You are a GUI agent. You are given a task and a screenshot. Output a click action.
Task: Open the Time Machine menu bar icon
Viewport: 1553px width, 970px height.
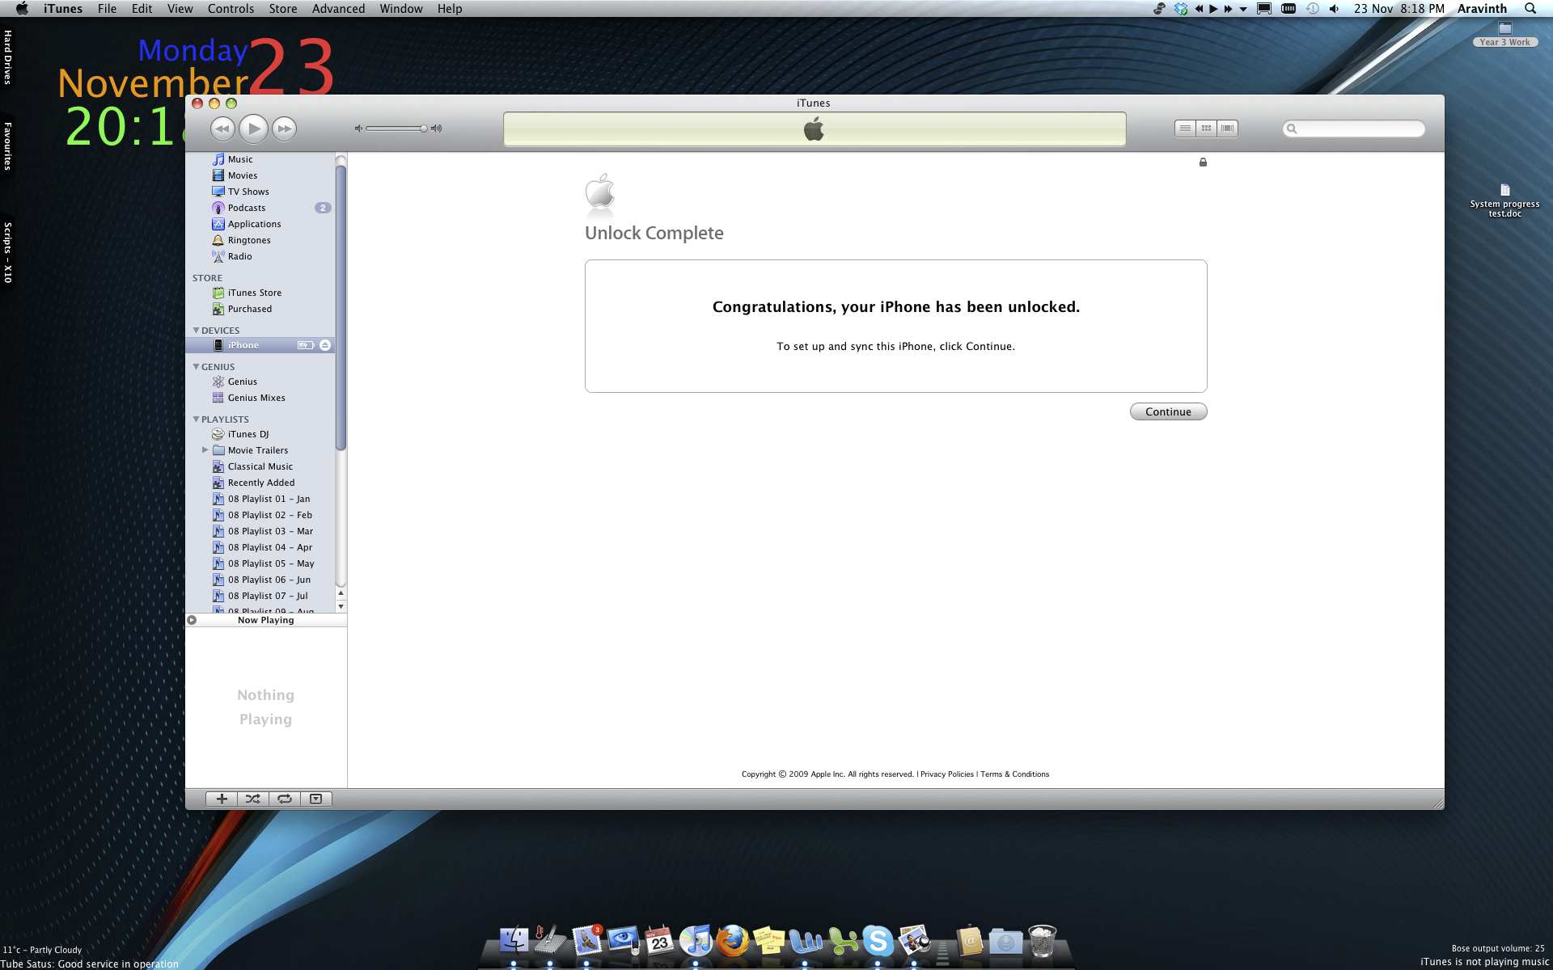tap(1312, 9)
